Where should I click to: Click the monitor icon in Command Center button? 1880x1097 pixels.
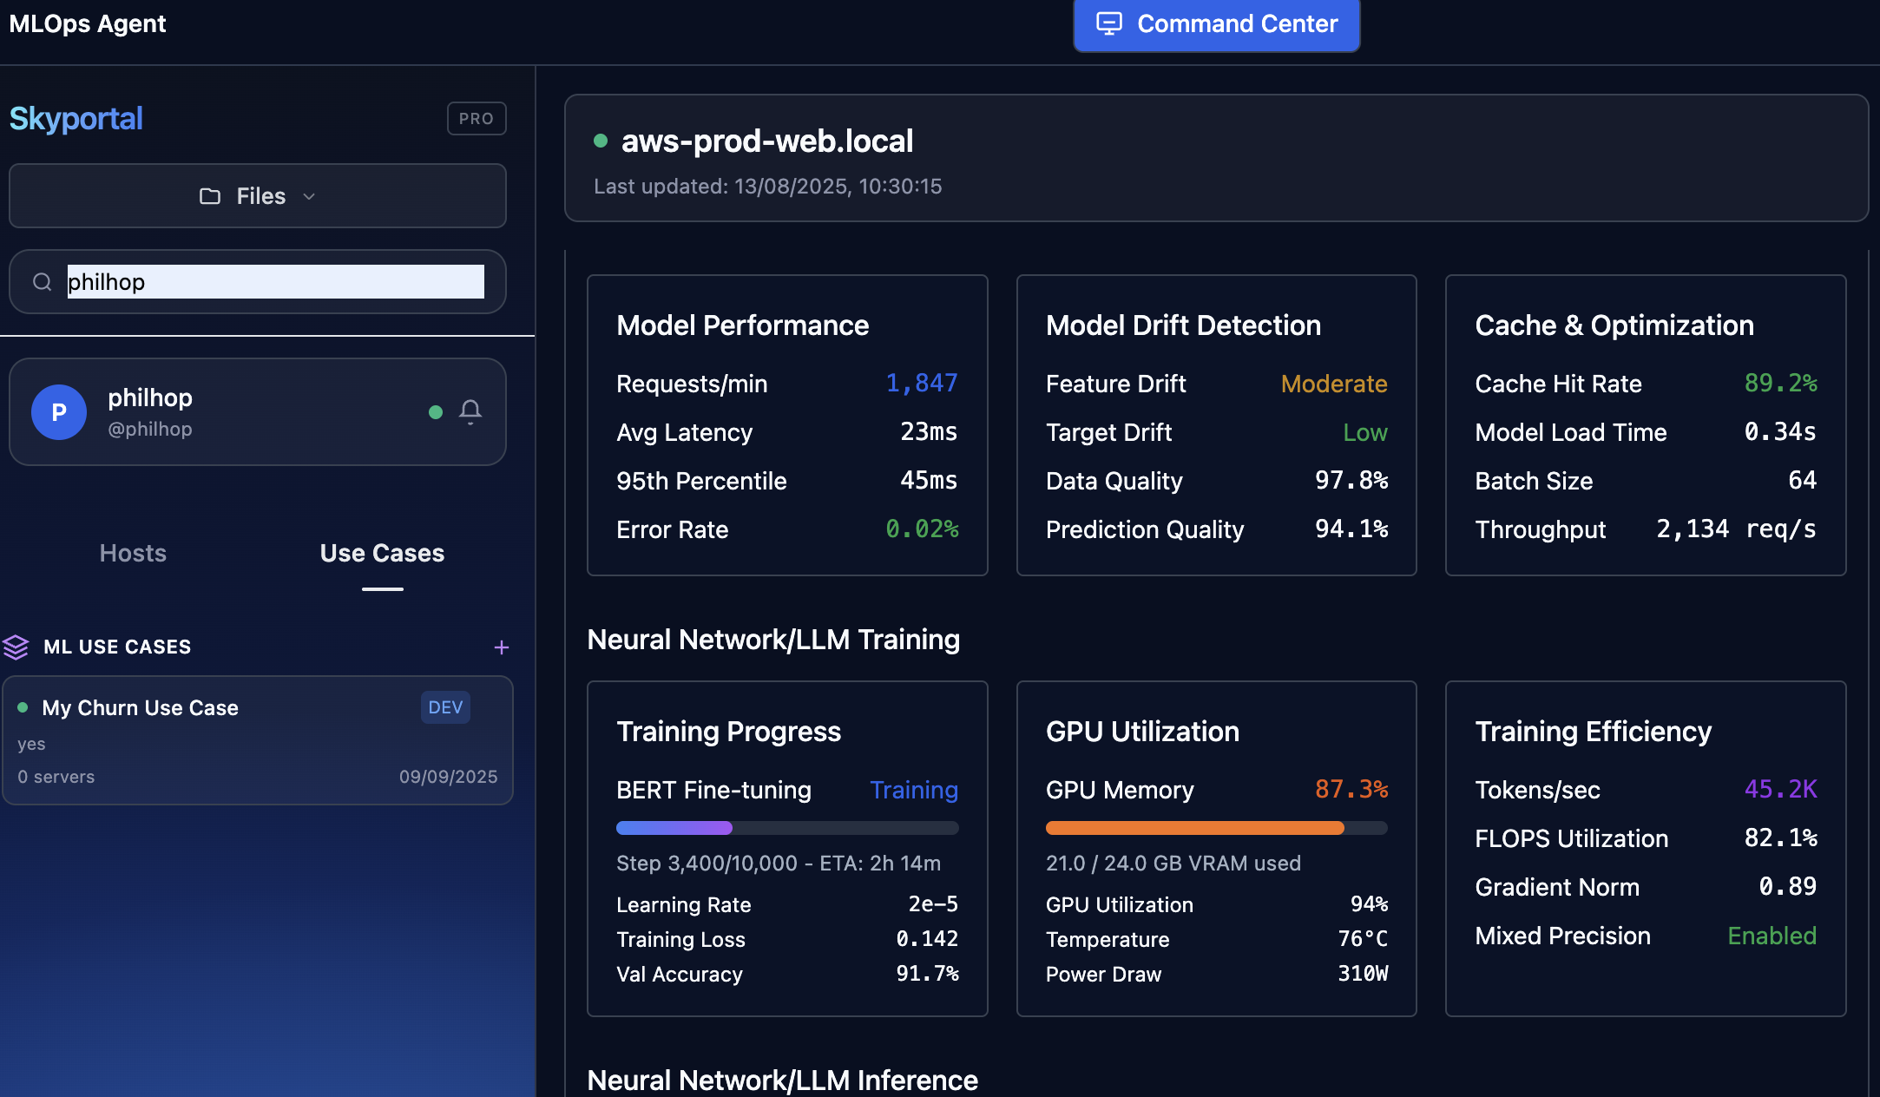(1108, 24)
